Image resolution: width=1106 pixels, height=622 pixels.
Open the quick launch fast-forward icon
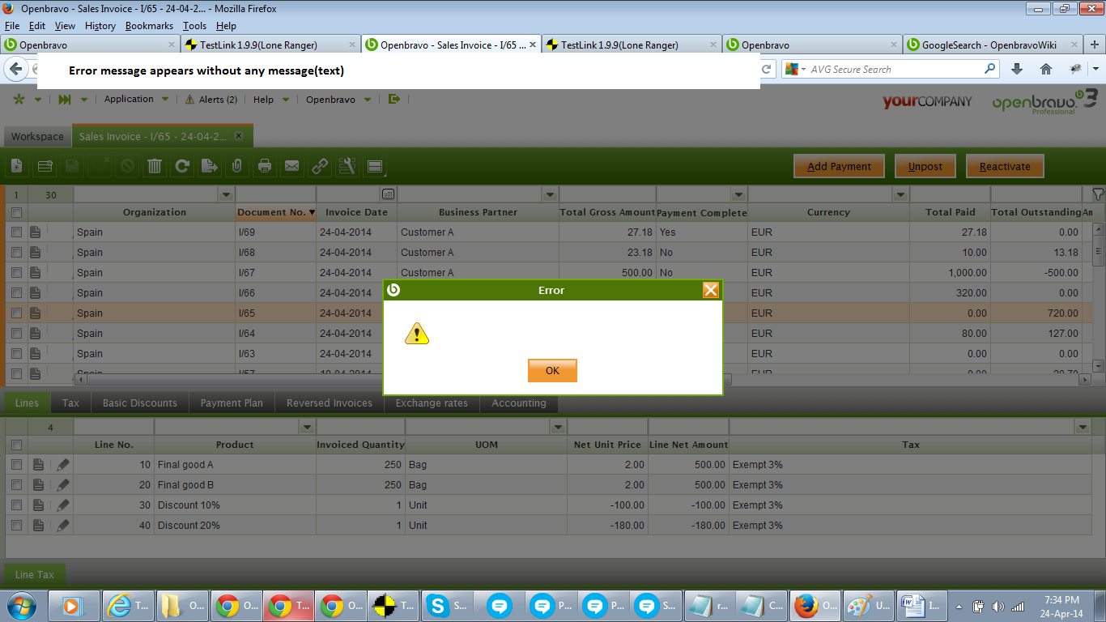click(65, 100)
